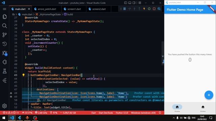Click the 97% status item
The image size is (216, 121).
pos(54,113)
